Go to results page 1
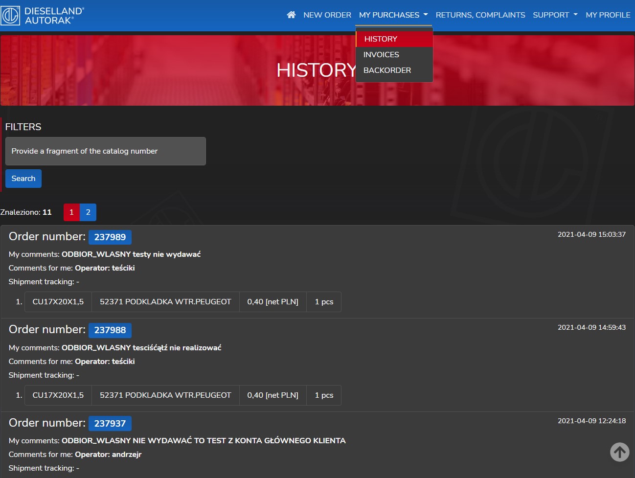635x478 pixels. pos(71,212)
